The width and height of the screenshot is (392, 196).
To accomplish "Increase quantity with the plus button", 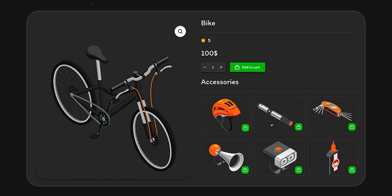I will 221,67.
